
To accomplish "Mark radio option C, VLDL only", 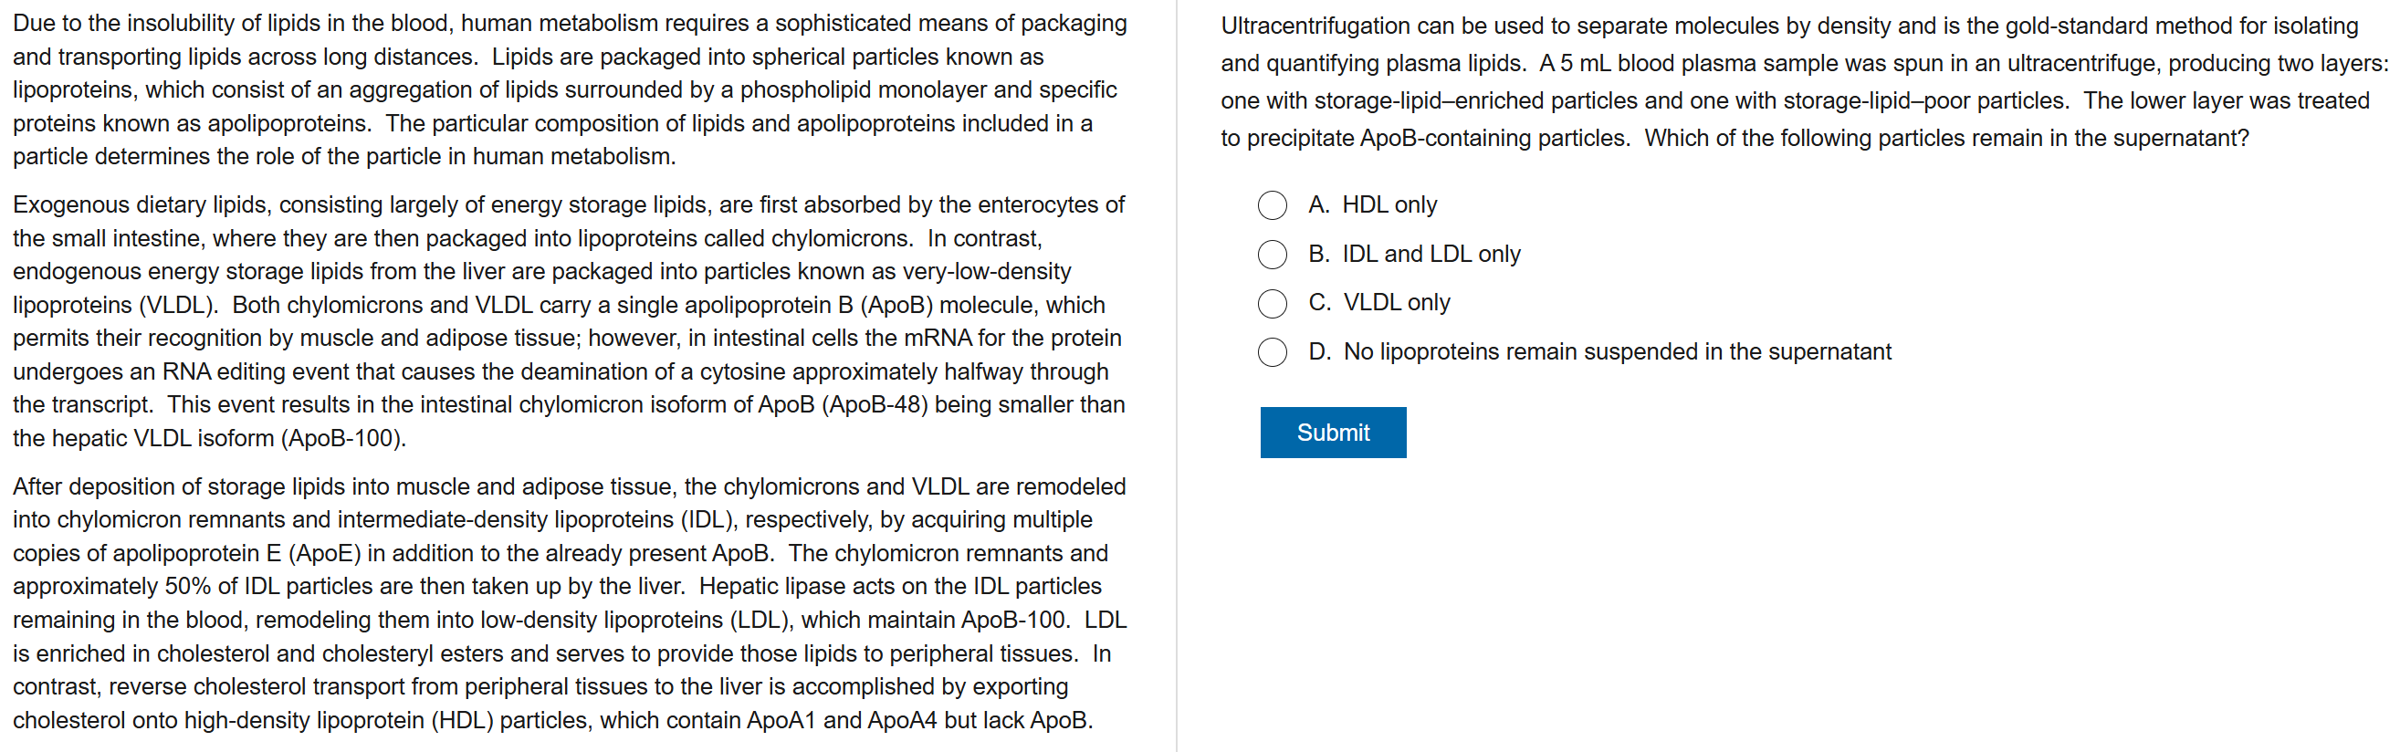I will (1272, 303).
